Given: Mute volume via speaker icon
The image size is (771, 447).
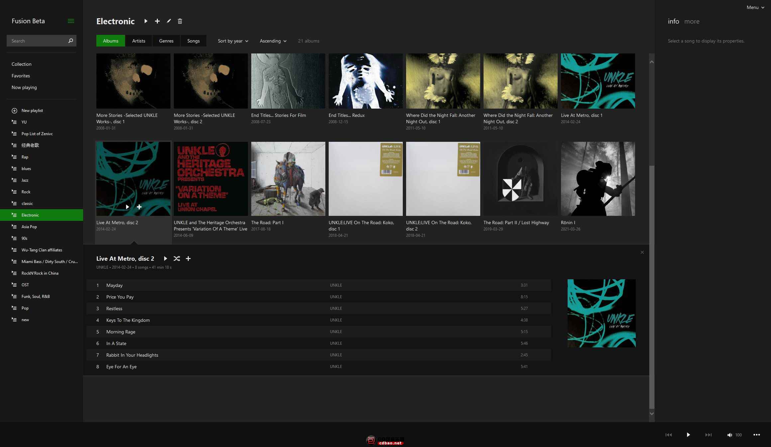Looking at the screenshot, I should pyautogui.click(x=729, y=435).
